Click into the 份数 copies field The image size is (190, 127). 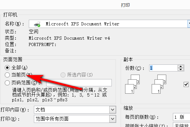pyautogui.click(x=163, y=68)
